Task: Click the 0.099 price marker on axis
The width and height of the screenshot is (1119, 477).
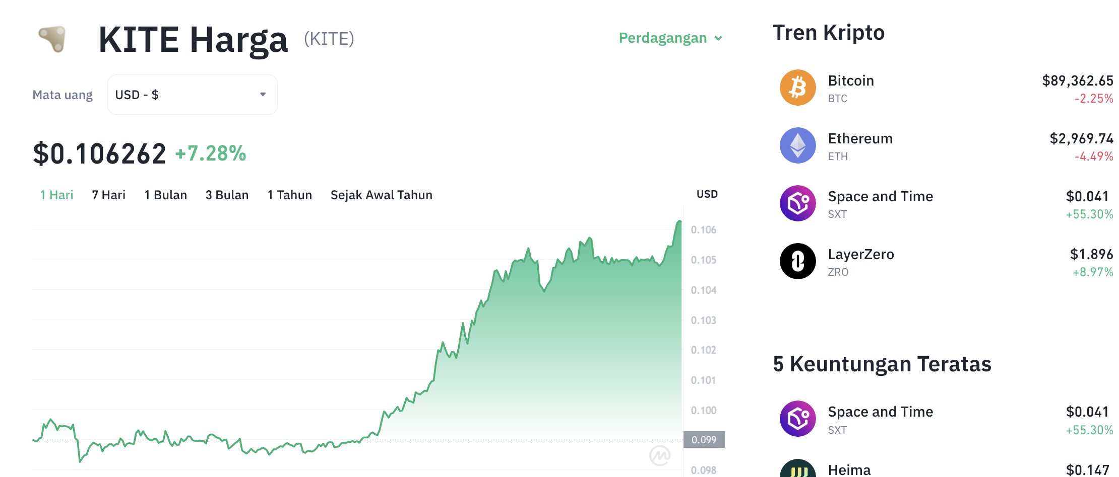Action: [704, 440]
